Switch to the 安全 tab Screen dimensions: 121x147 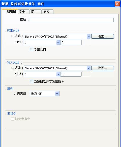24,12
